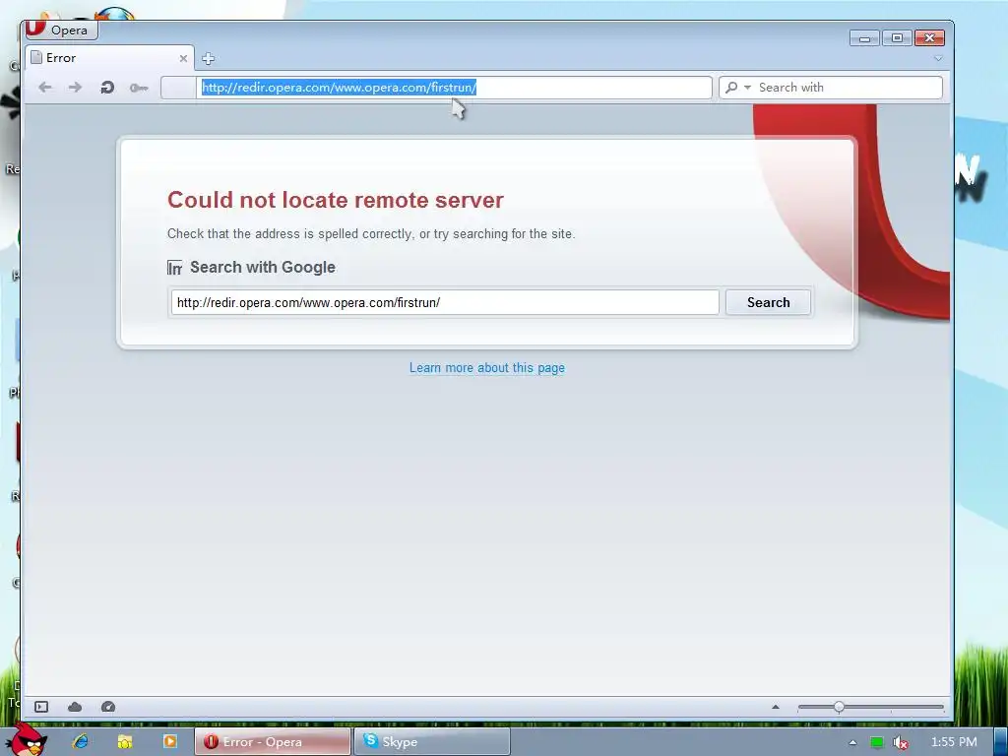Expand the view options arrow in status bar

coord(776,707)
